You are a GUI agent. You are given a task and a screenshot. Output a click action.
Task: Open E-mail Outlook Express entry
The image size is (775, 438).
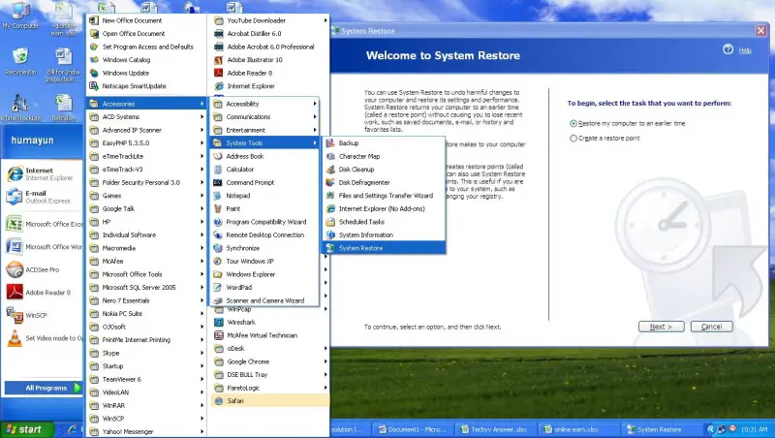click(42, 197)
